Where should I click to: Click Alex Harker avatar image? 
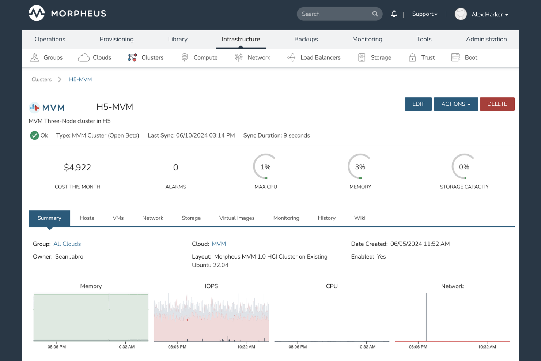click(461, 14)
